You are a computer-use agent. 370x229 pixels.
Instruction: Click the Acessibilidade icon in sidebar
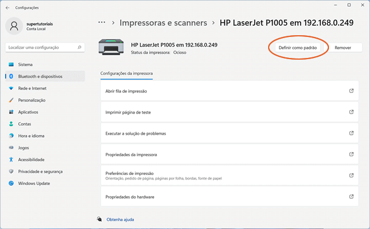11,160
